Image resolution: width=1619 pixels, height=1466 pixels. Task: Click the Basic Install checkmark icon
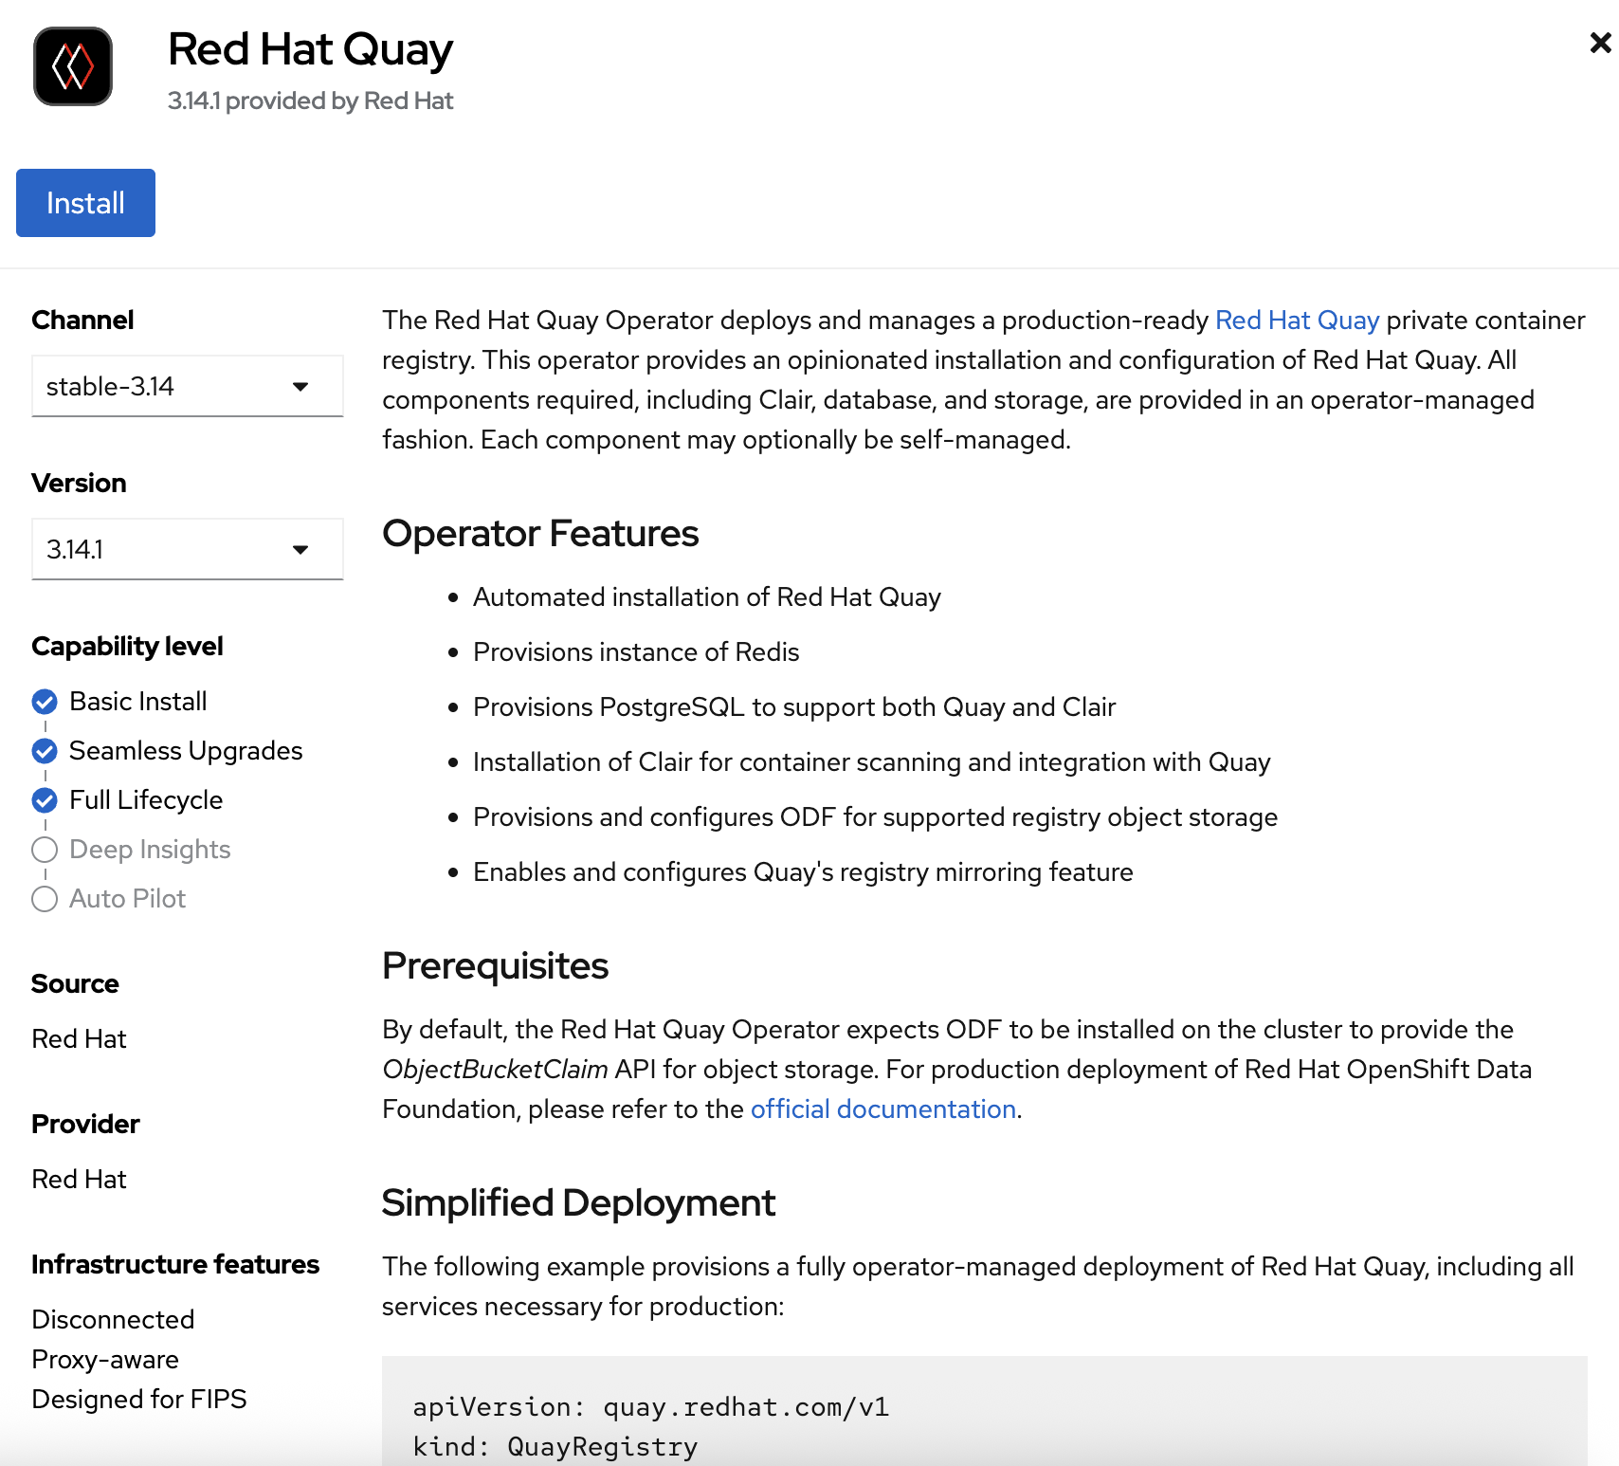pyautogui.click(x=45, y=702)
